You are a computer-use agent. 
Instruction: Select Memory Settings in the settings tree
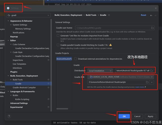23,29
